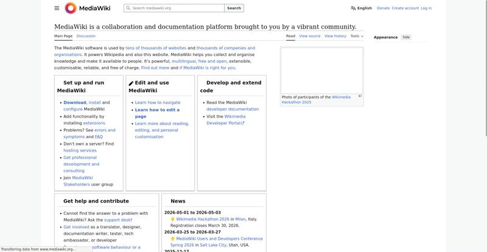
Task: Click the pencil icon beside Edit and use
Action: [x=131, y=83]
